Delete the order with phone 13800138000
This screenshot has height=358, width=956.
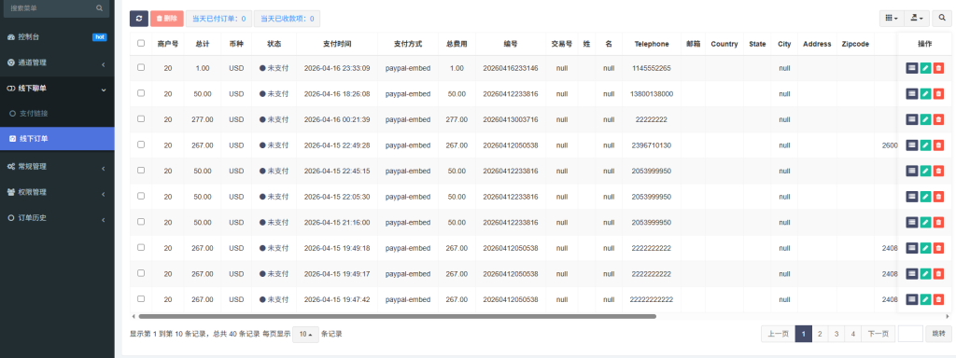938,94
